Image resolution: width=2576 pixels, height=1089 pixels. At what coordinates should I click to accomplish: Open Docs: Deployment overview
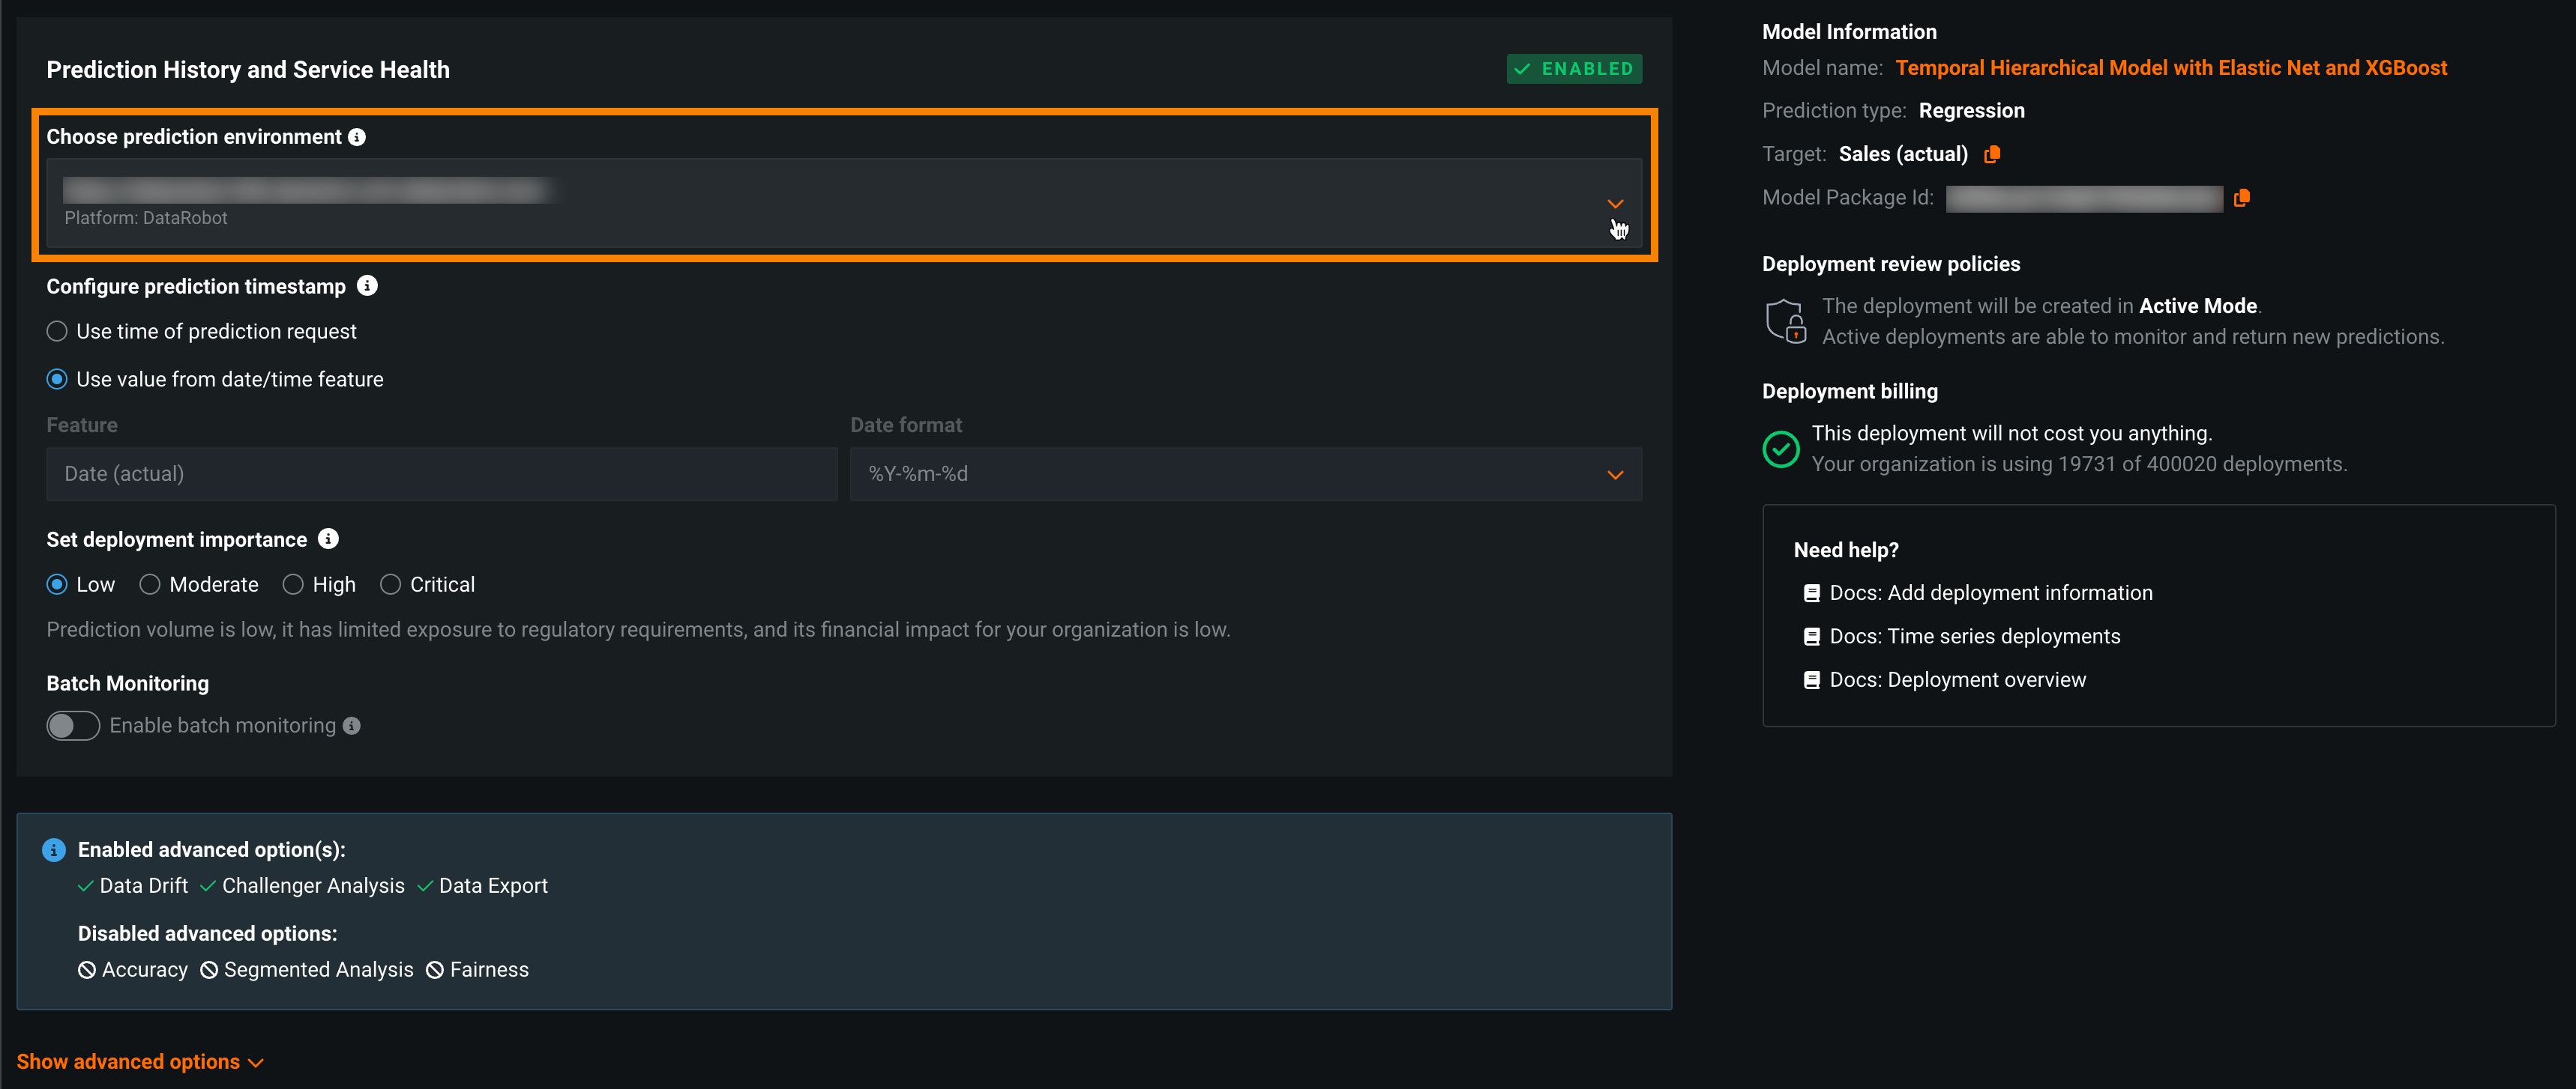click(1957, 679)
